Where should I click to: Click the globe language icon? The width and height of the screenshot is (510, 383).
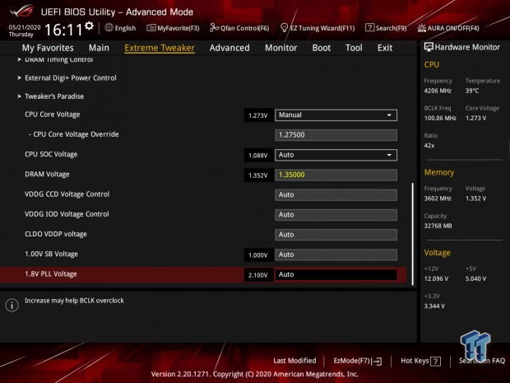(109, 28)
